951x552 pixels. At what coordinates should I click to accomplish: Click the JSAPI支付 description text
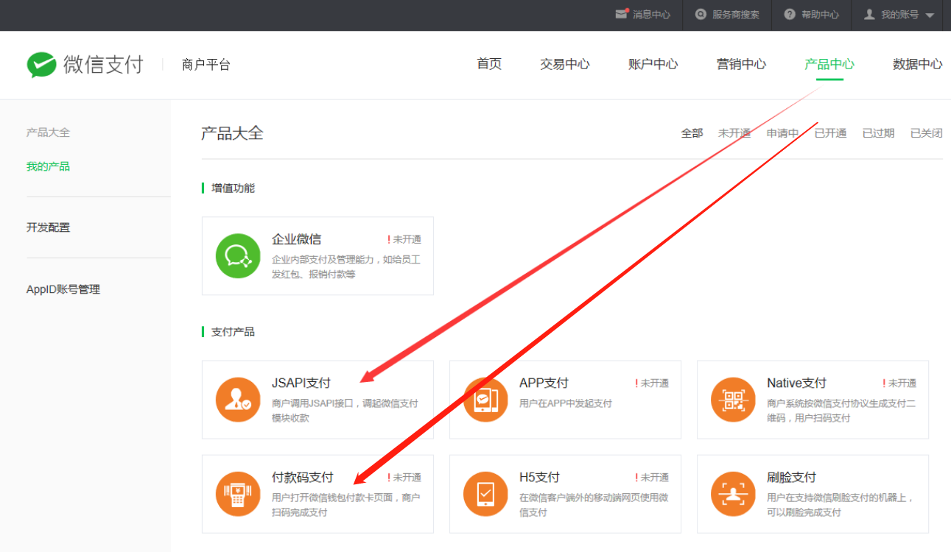[345, 411]
